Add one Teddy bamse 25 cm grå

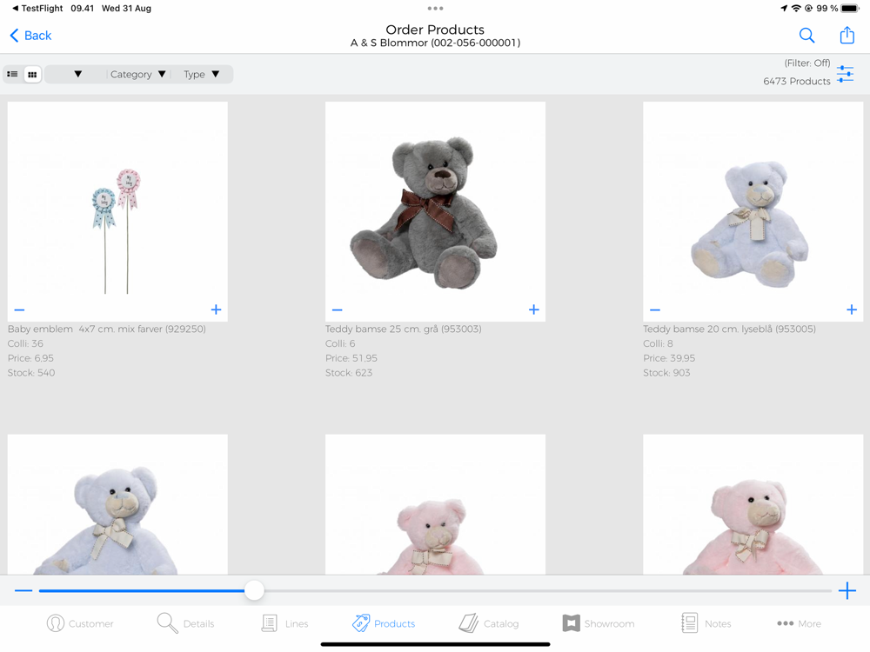[534, 309]
